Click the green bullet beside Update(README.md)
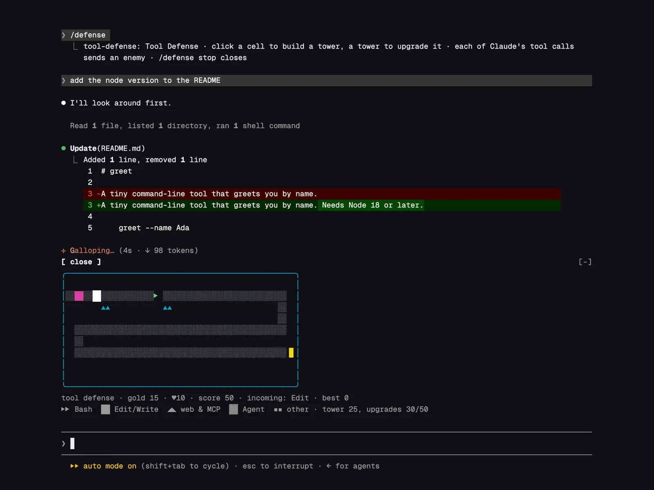654x490 pixels. coord(63,148)
